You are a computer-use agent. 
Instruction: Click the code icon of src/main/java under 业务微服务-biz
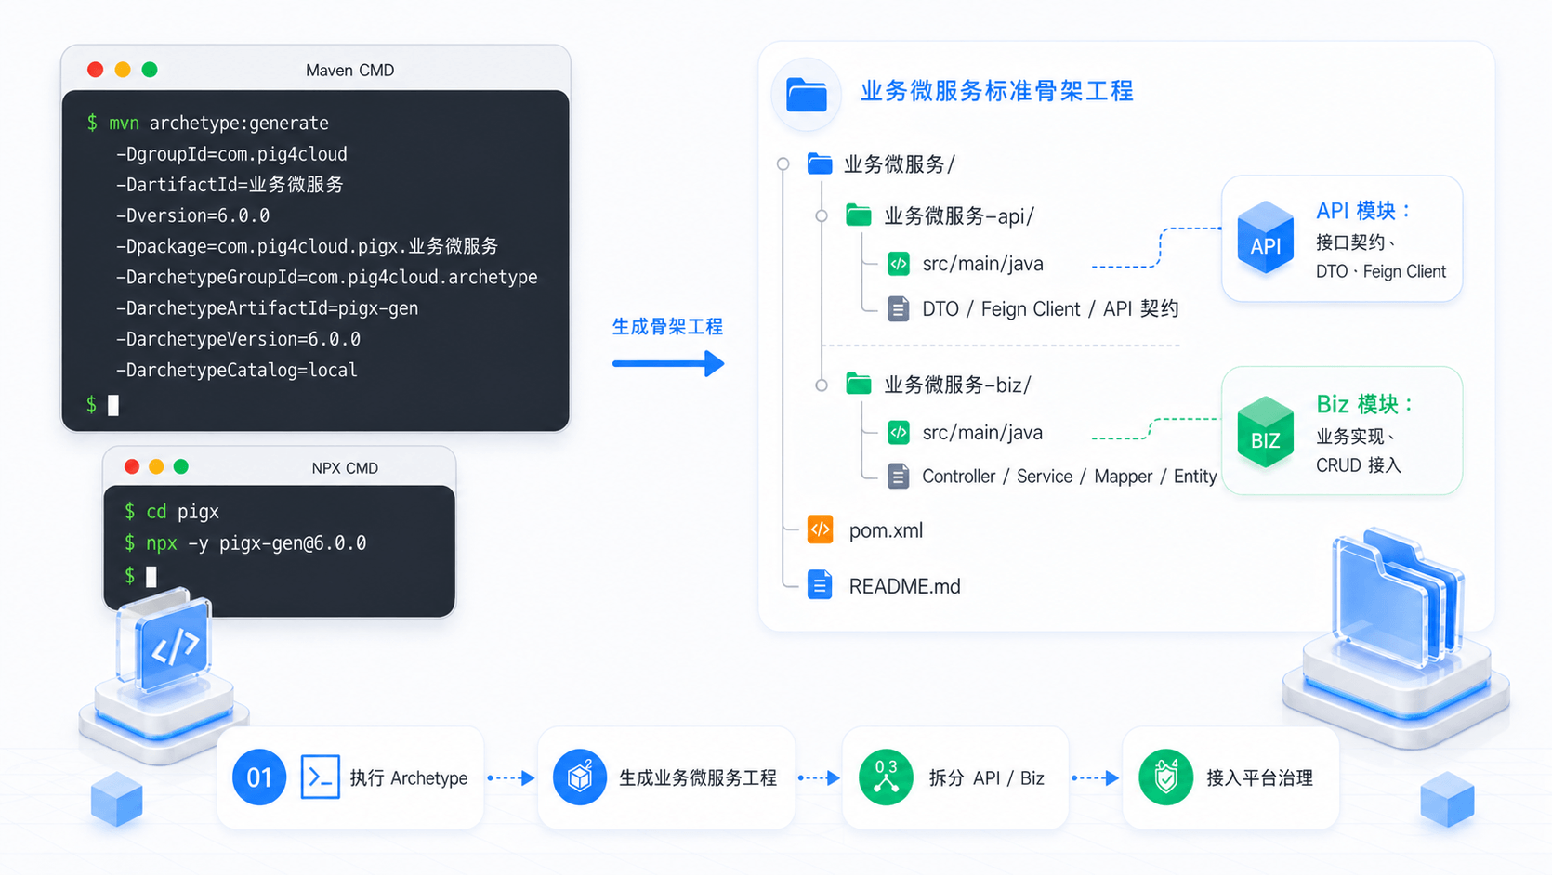click(898, 432)
